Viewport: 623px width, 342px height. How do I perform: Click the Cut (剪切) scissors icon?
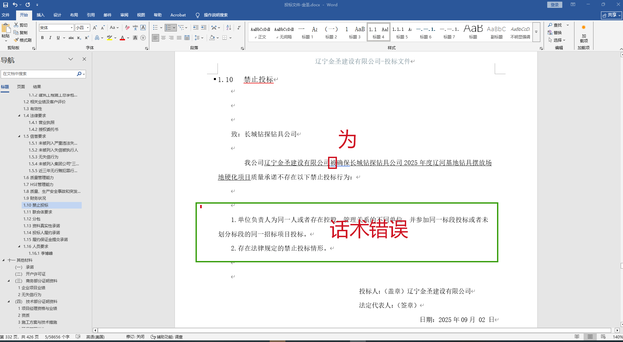click(16, 25)
